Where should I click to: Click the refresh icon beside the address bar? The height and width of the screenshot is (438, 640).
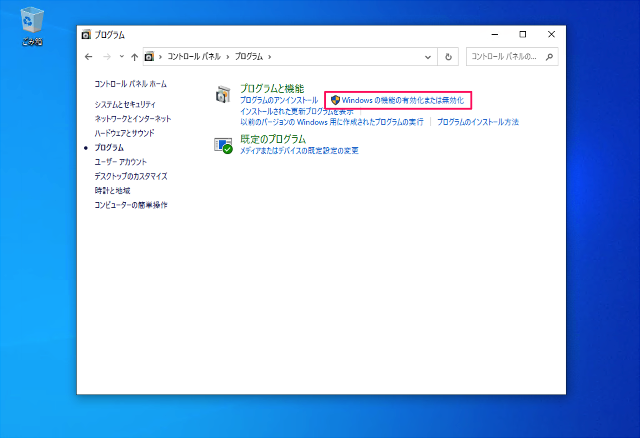tap(448, 57)
